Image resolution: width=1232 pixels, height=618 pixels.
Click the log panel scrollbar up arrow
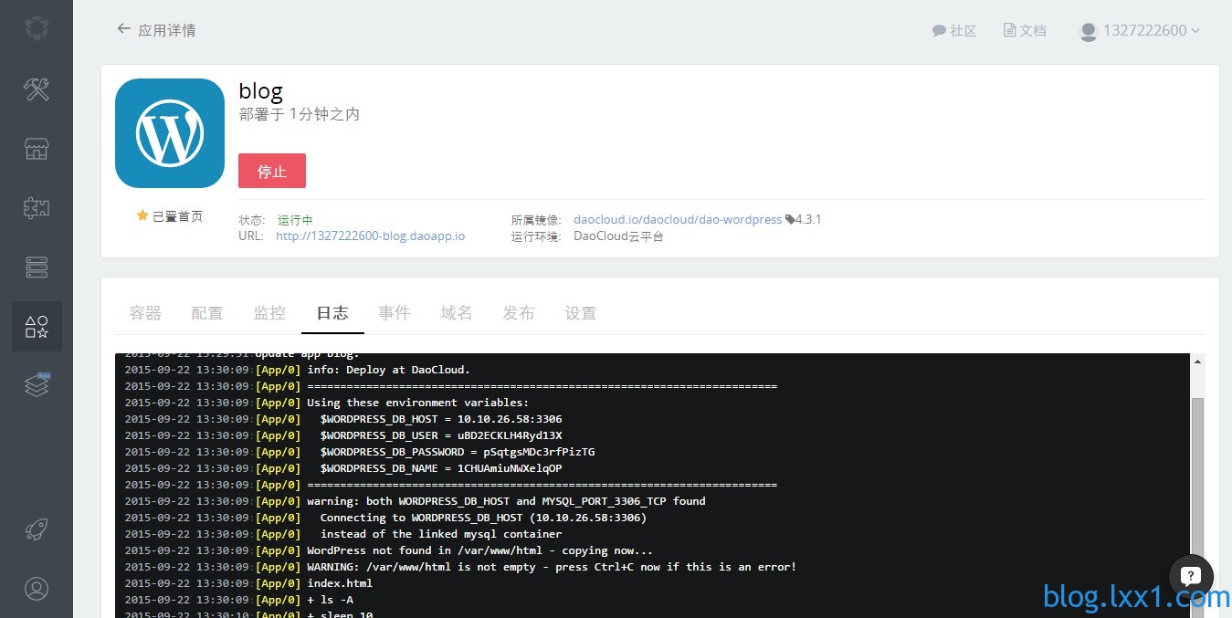tap(1197, 361)
